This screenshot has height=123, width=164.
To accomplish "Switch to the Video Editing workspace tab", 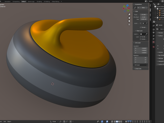I will tap(55, 1).
